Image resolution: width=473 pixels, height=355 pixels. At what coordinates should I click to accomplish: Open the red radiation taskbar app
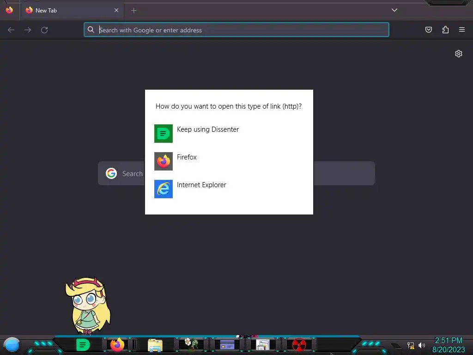[299, 344]
